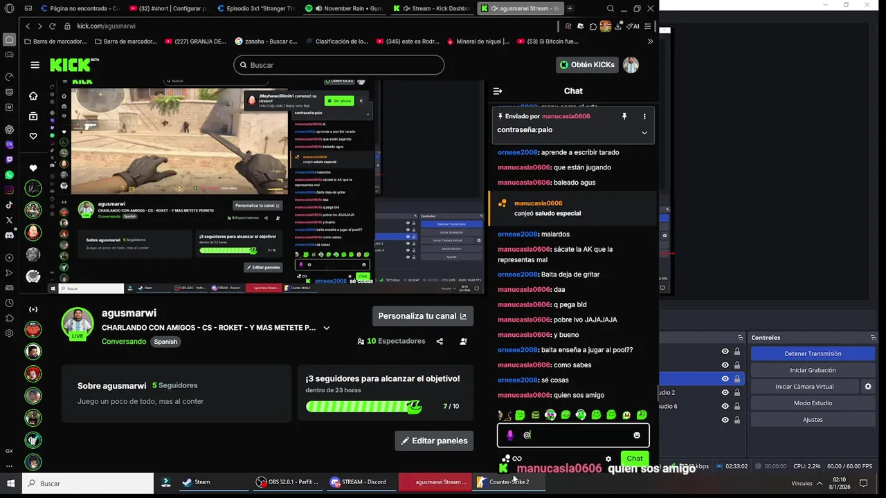The height and width of the screenshot is (498, 886).
Task: Open Discord in Opera sidebar
Action: [x=9, y=235]
